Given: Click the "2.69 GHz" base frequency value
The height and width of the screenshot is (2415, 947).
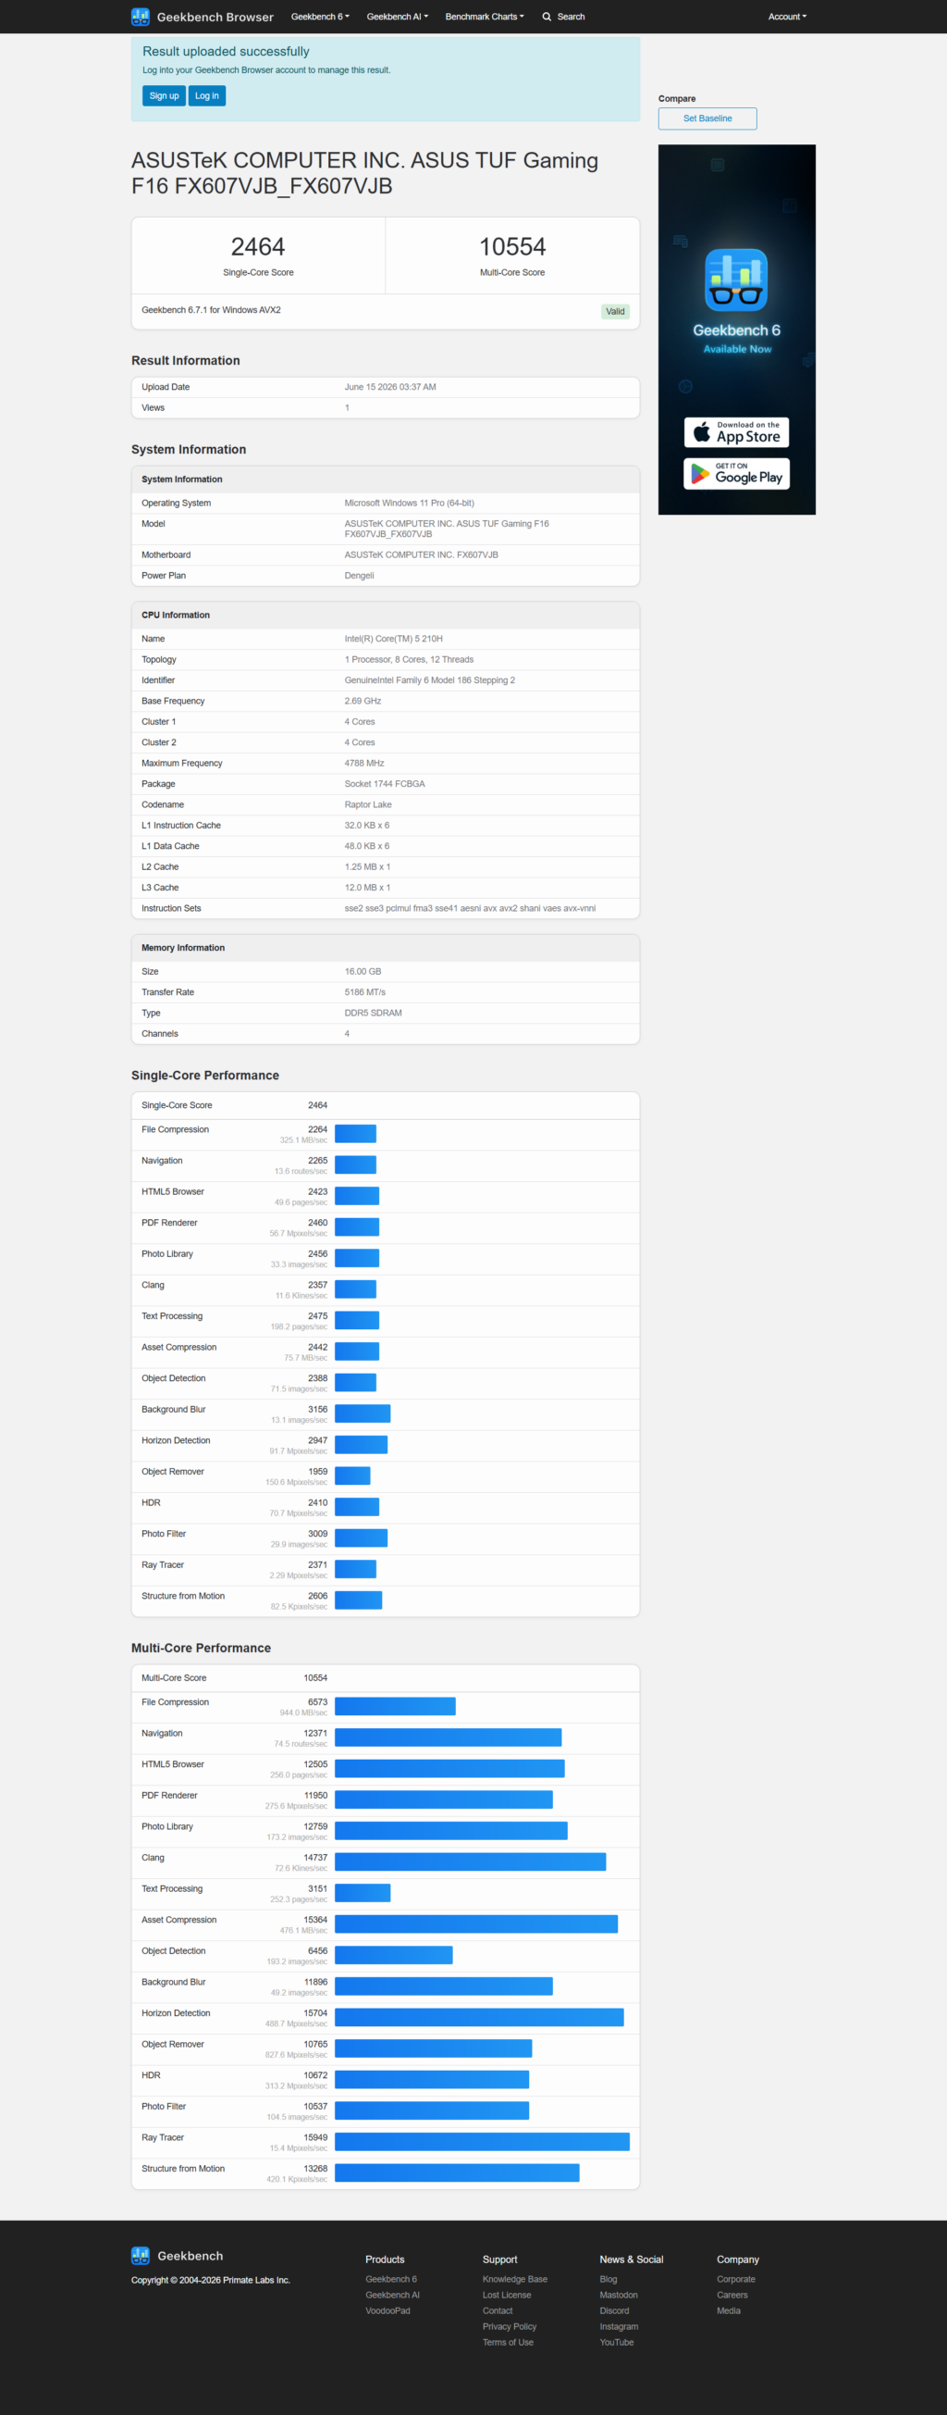Looking at the screenshot, I should 363,701.
